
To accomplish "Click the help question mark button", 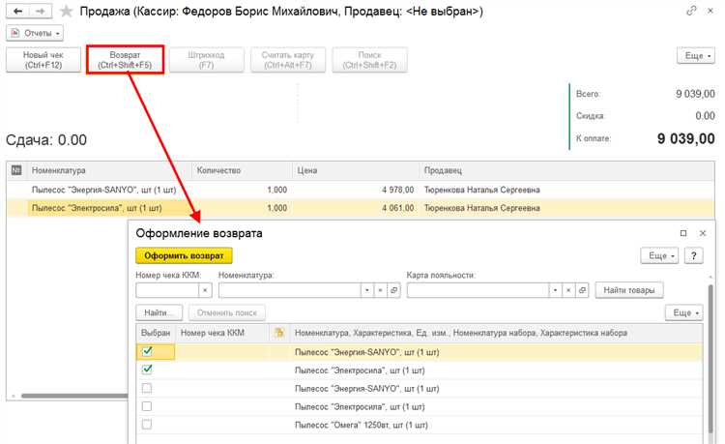I will click(696, 255).
